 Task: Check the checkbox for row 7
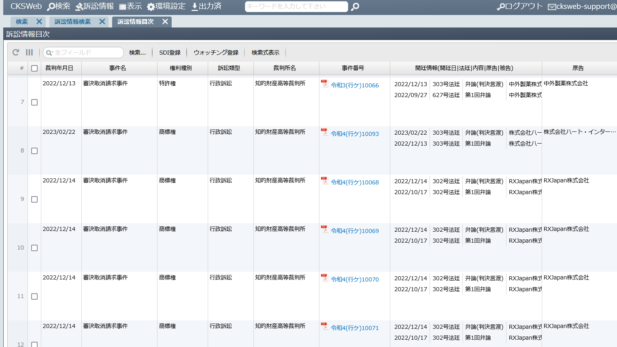pos(34,102)
